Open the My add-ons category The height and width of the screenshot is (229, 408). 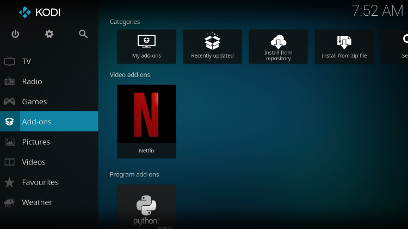pyautogui.click(x=146, y=47)
